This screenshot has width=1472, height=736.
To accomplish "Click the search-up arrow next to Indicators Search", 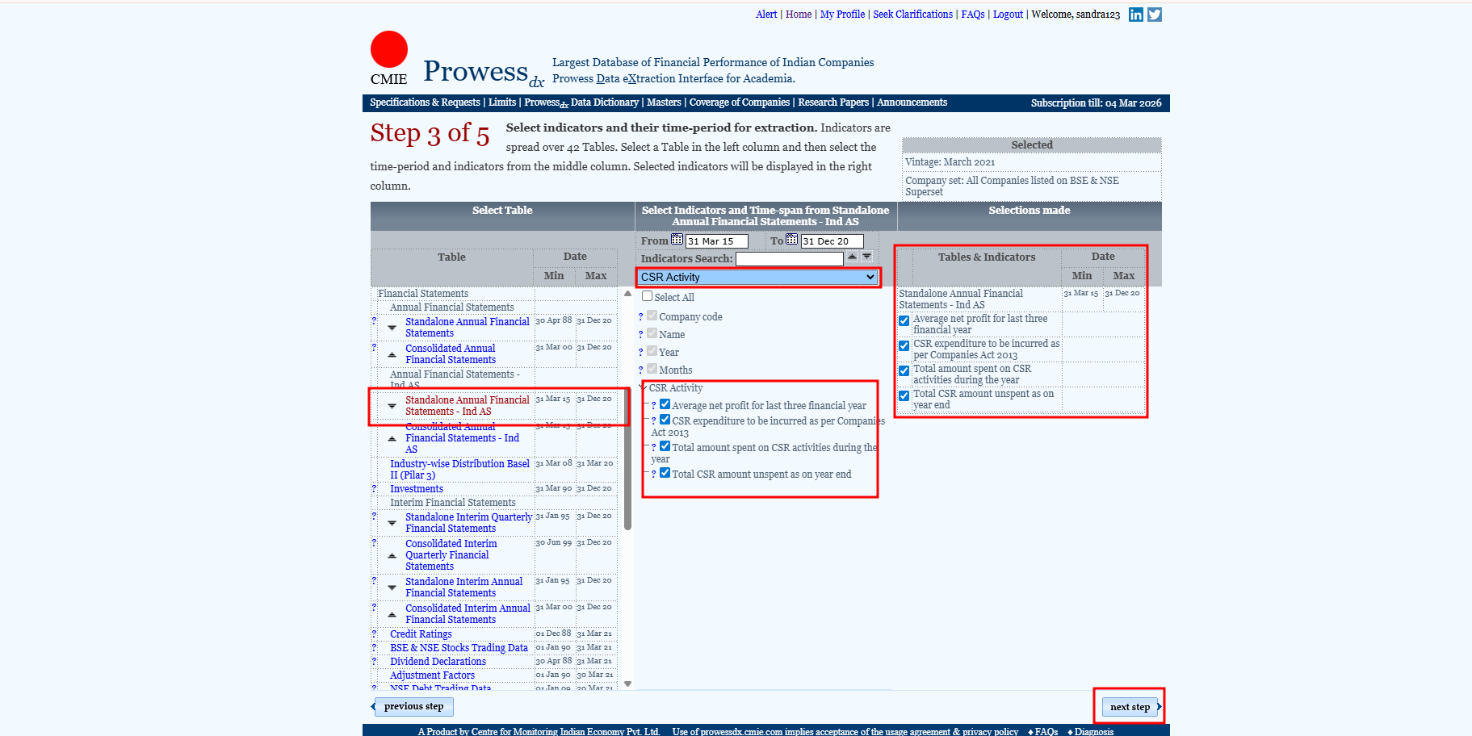I will pos(852,257).
